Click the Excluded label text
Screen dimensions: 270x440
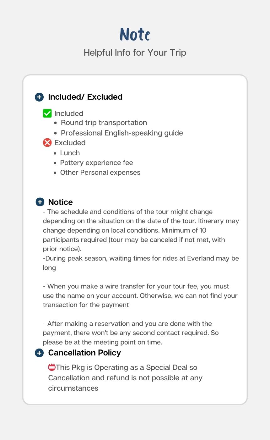click(70, 143)
